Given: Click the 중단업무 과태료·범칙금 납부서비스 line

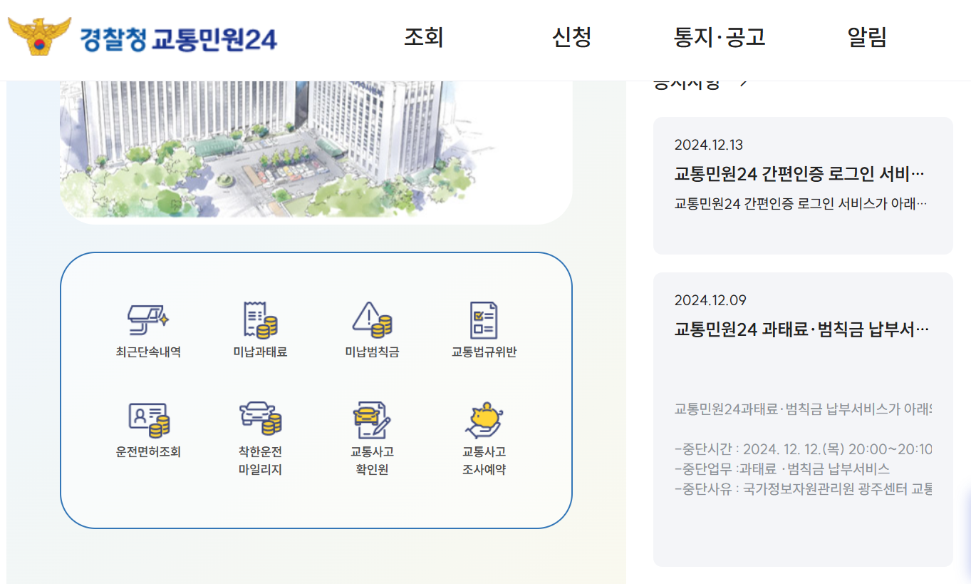Looking at the screenshot, I should click(782, 469).
